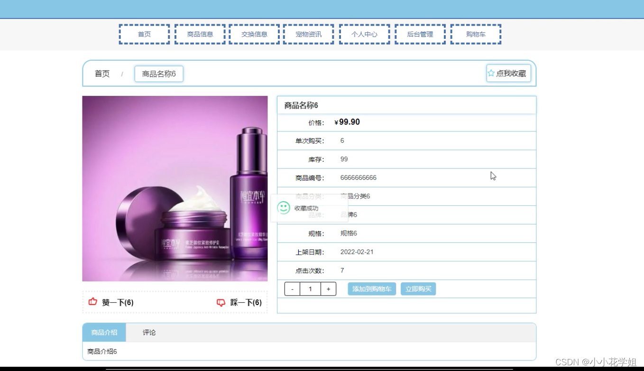
Task: Click the 立即购买 button
Action: coord(418,288)
